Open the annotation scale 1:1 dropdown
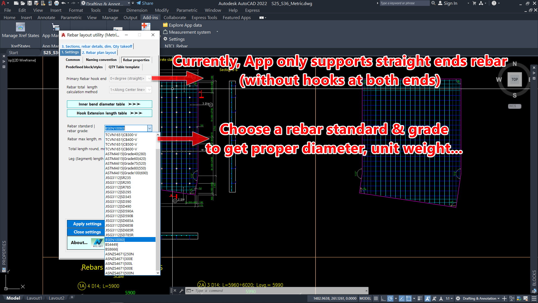This screenshot has width=538, height=303. click(x=449, y=299)
